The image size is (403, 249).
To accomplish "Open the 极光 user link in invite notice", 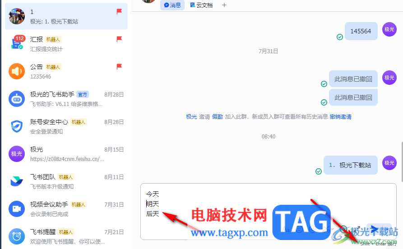I will (191, 117).
